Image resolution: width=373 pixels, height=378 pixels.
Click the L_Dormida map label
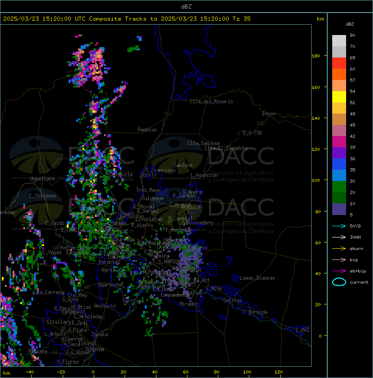click(255, 312)
